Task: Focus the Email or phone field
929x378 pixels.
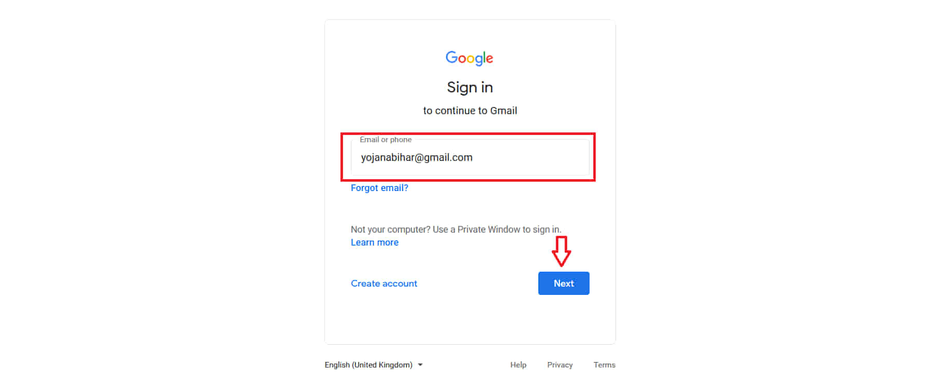Action: (470, 157)
